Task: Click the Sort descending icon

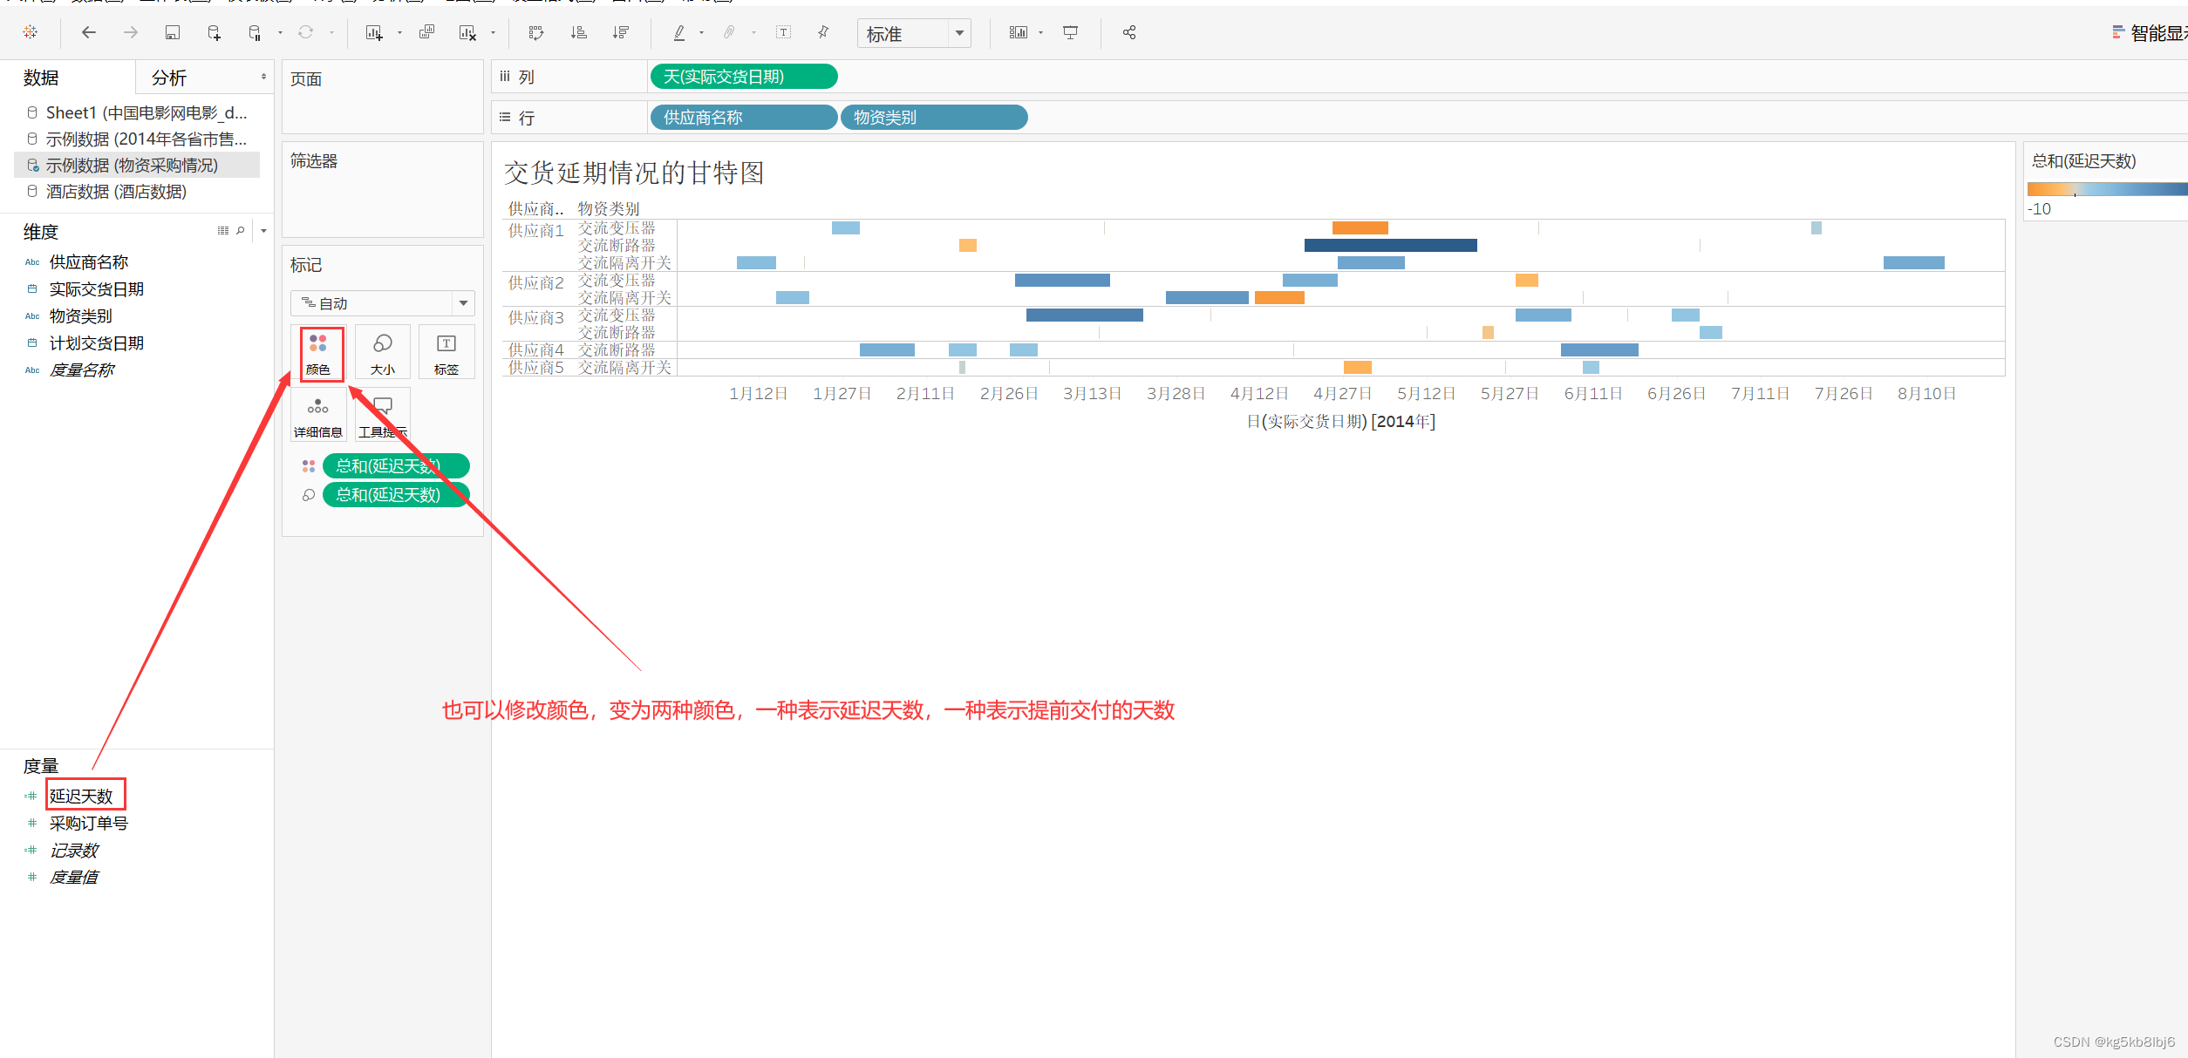Action: click(620, 32)
